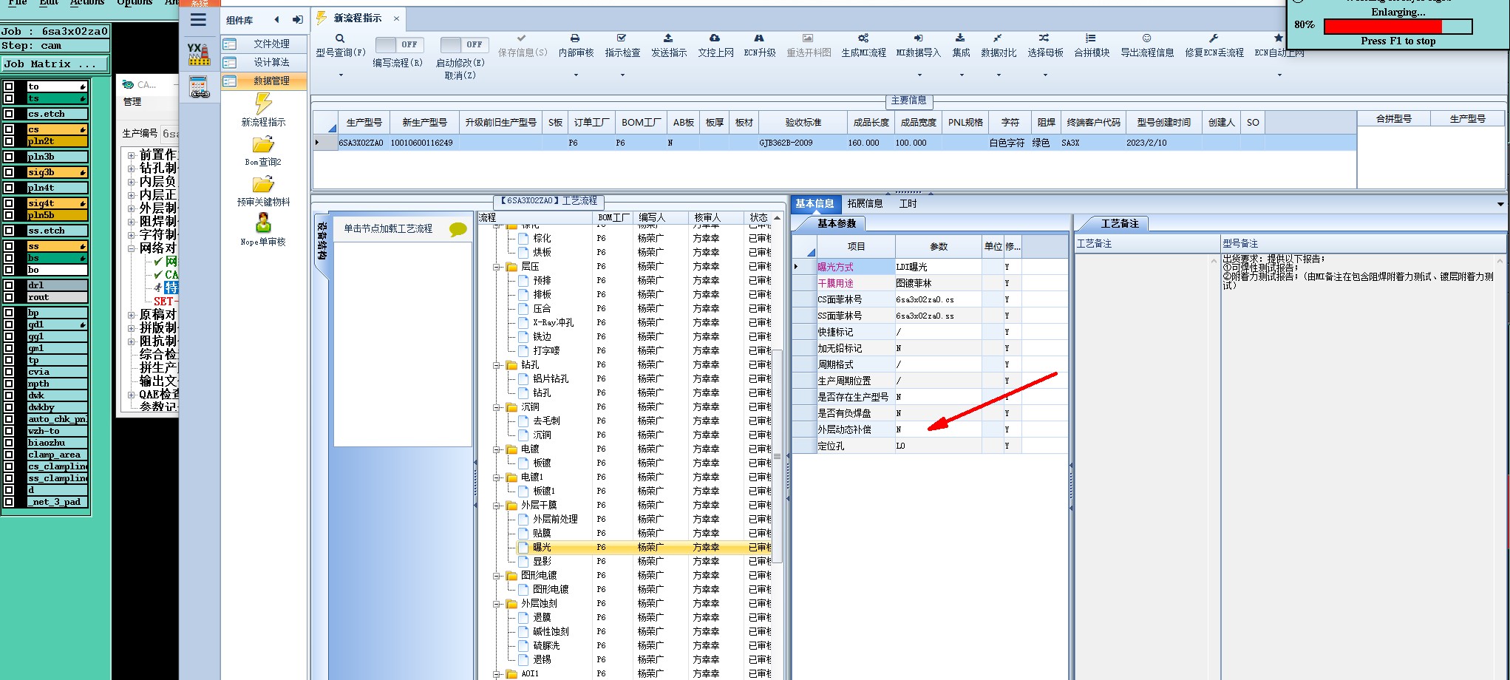Select the 曝光 process tree row
The height and width of the screenshot is (680, 1510).
click(625, 548)
